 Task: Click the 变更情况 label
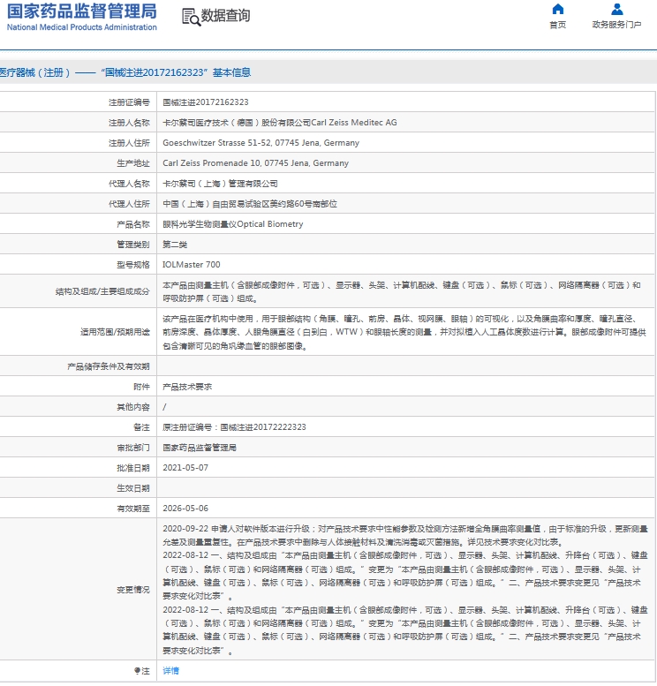133,590
